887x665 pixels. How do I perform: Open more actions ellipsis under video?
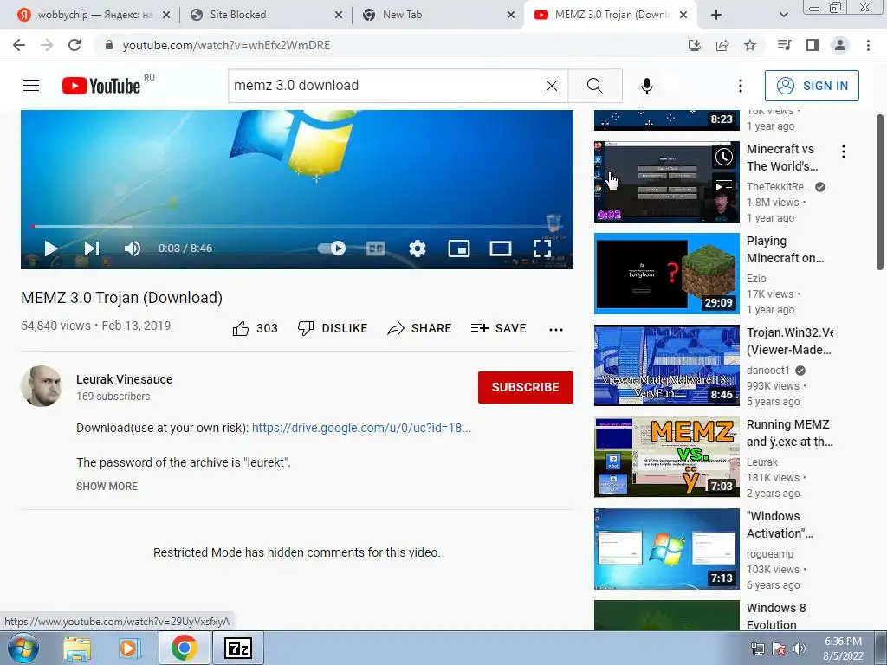click(x=556, y=330)
